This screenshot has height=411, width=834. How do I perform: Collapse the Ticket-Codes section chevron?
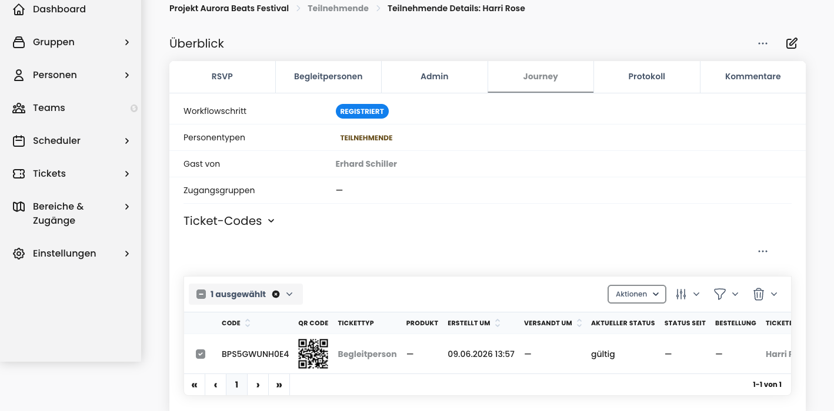point(271,221)
